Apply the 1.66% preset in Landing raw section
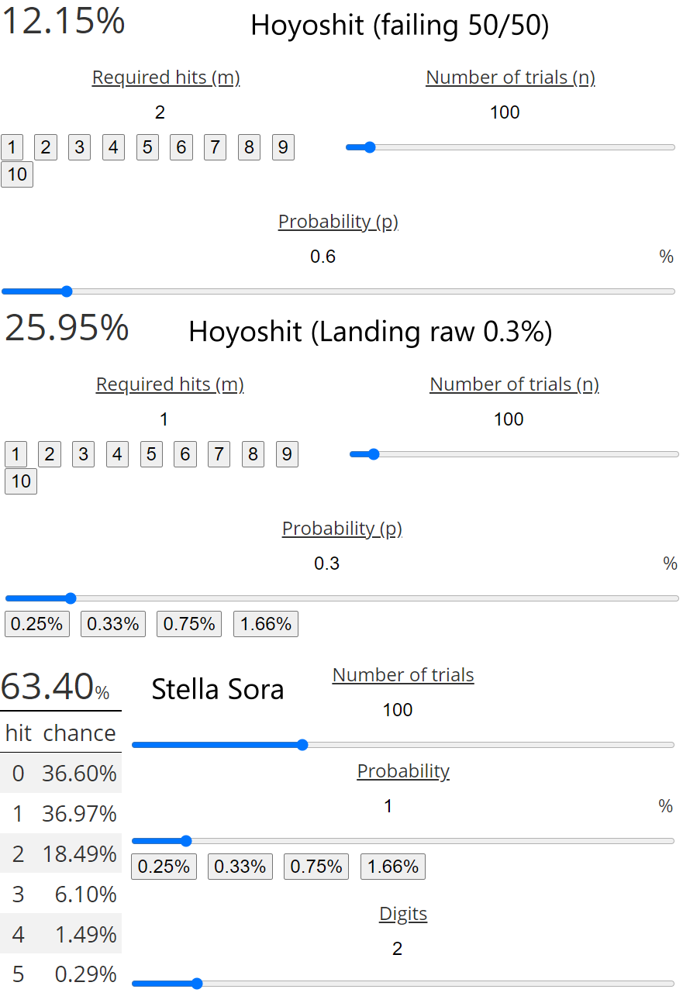The image size is (683, 1003). pyautogui.click(x=266, y=624)
